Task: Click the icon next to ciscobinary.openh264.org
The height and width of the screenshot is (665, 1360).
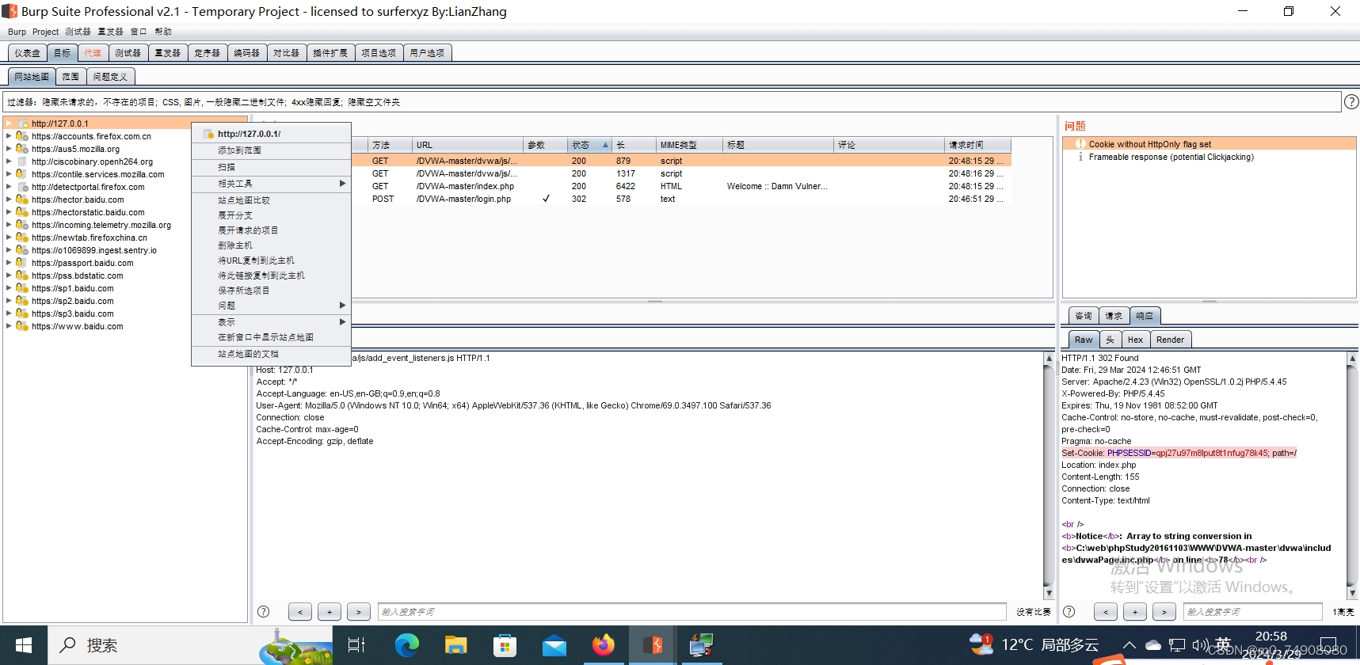Action: [x=23, y=161]
